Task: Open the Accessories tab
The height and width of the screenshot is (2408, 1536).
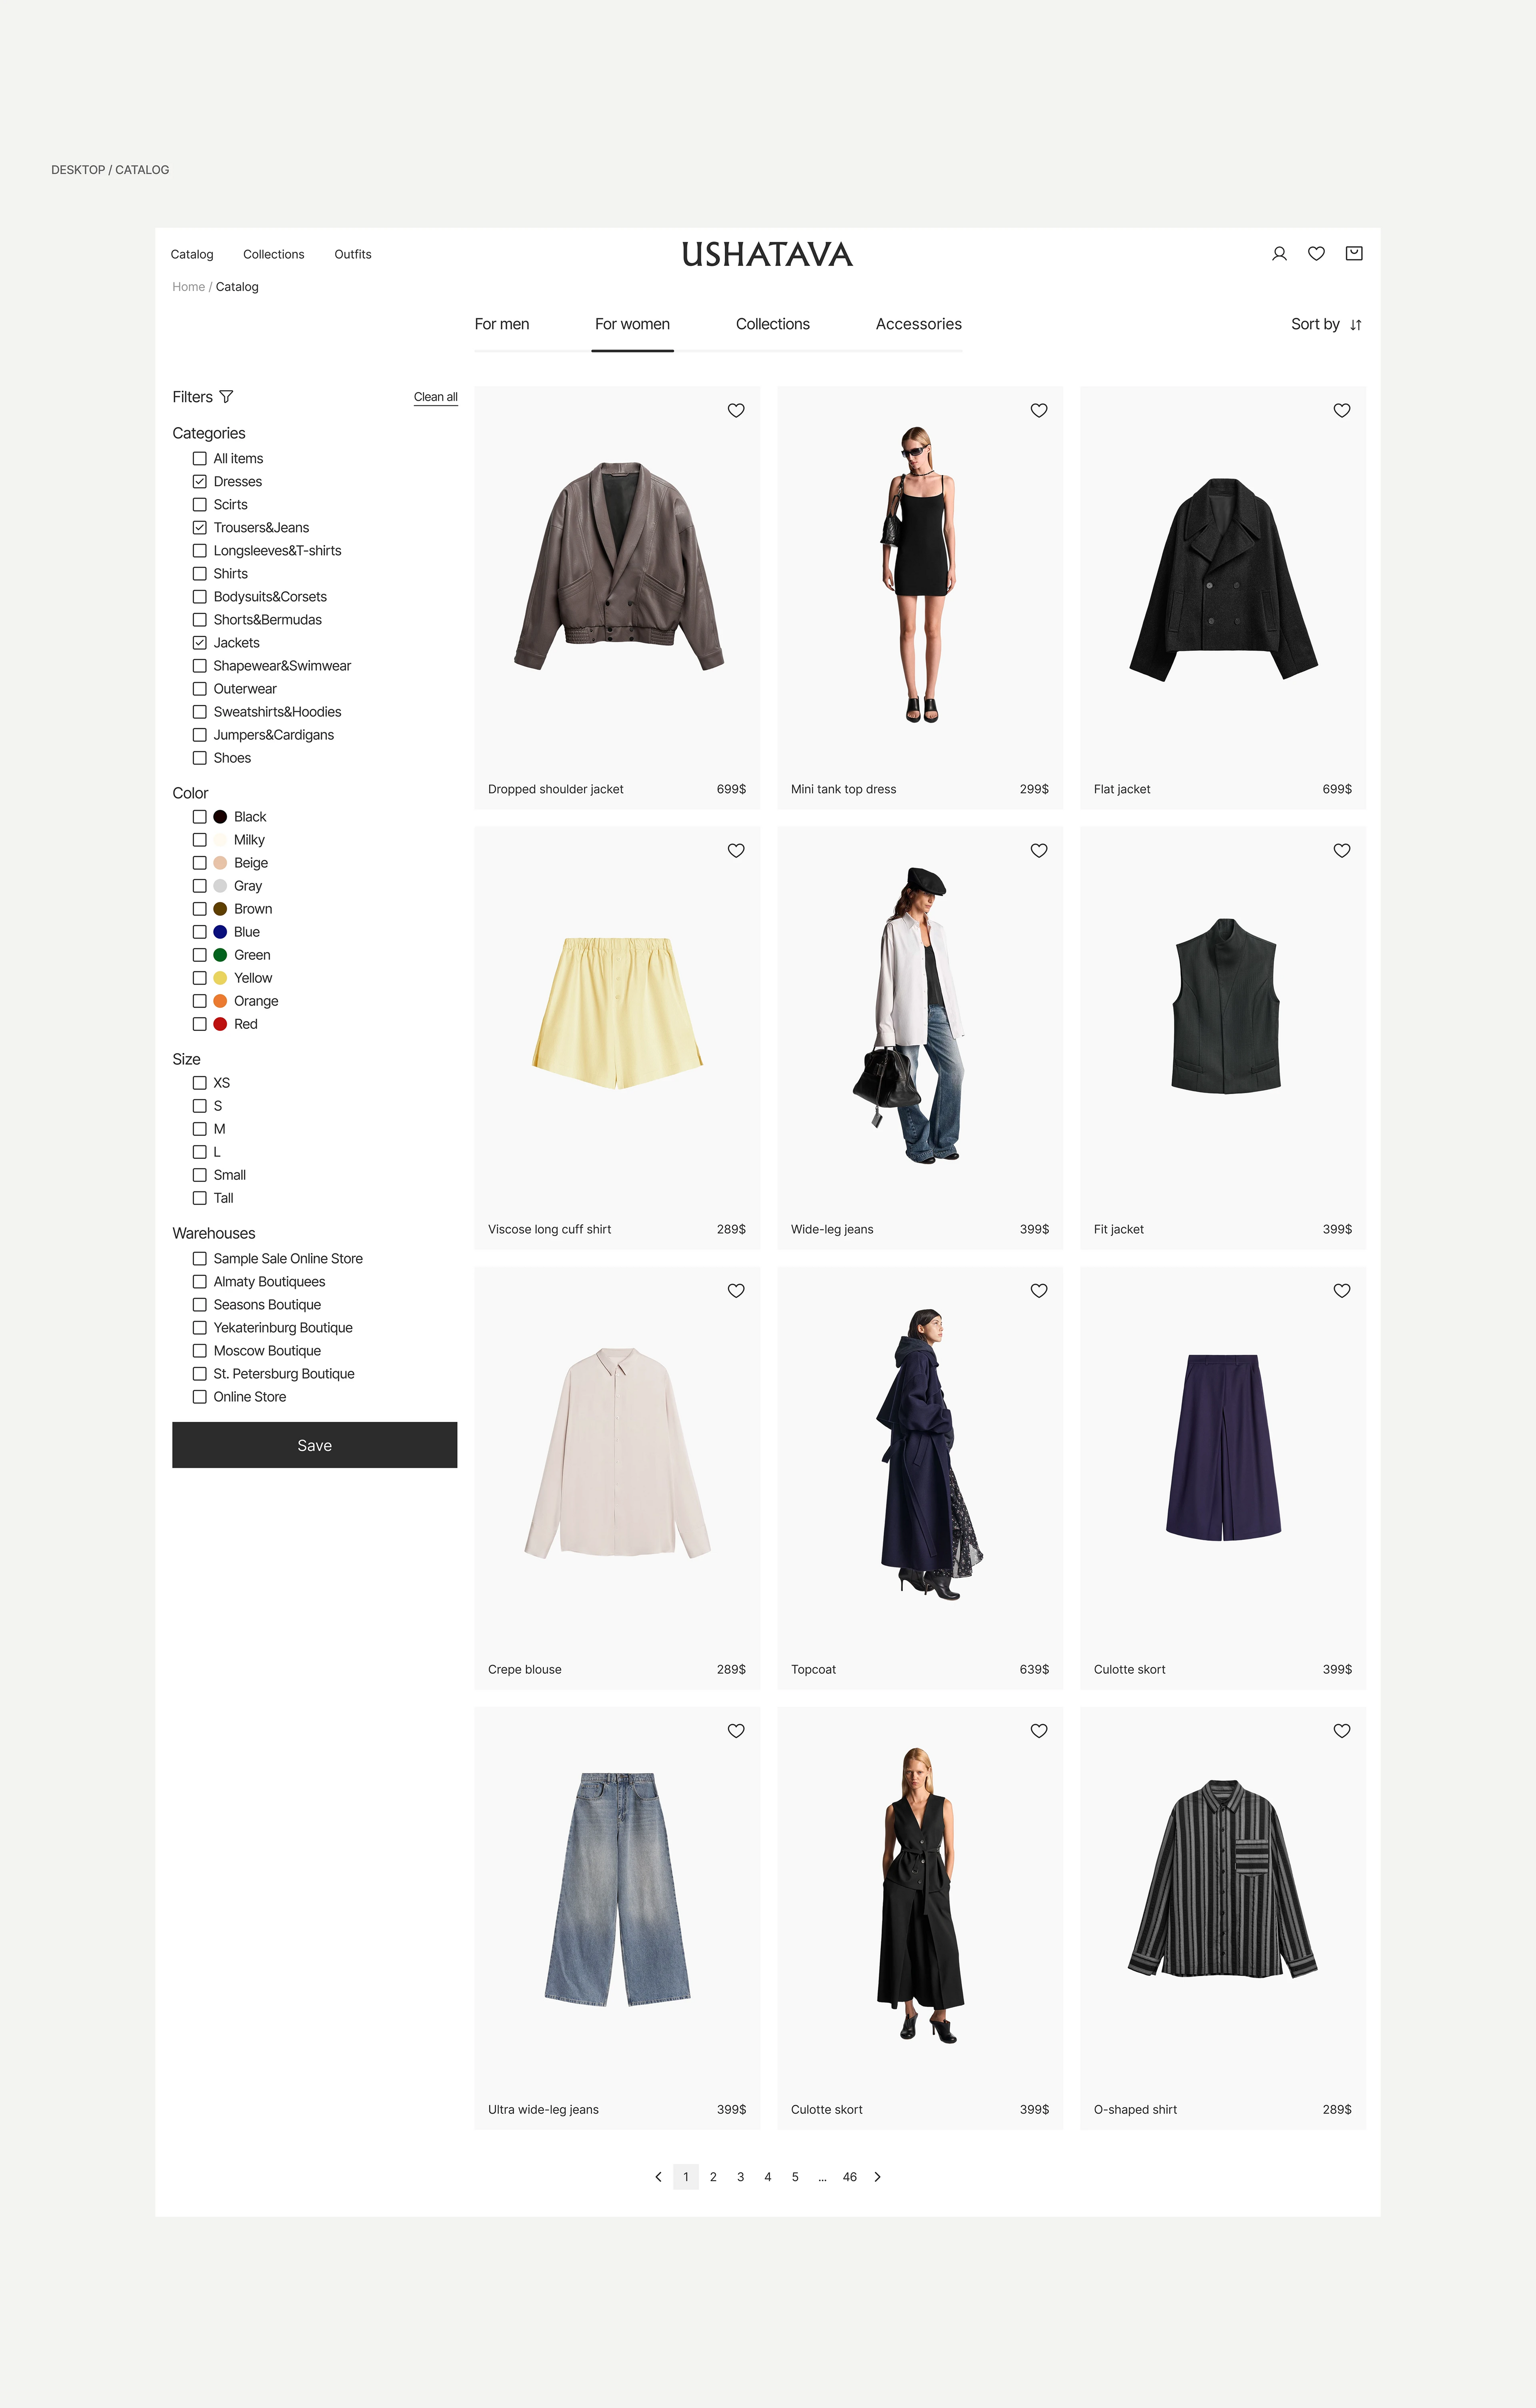Action: [x=918, y=325]
